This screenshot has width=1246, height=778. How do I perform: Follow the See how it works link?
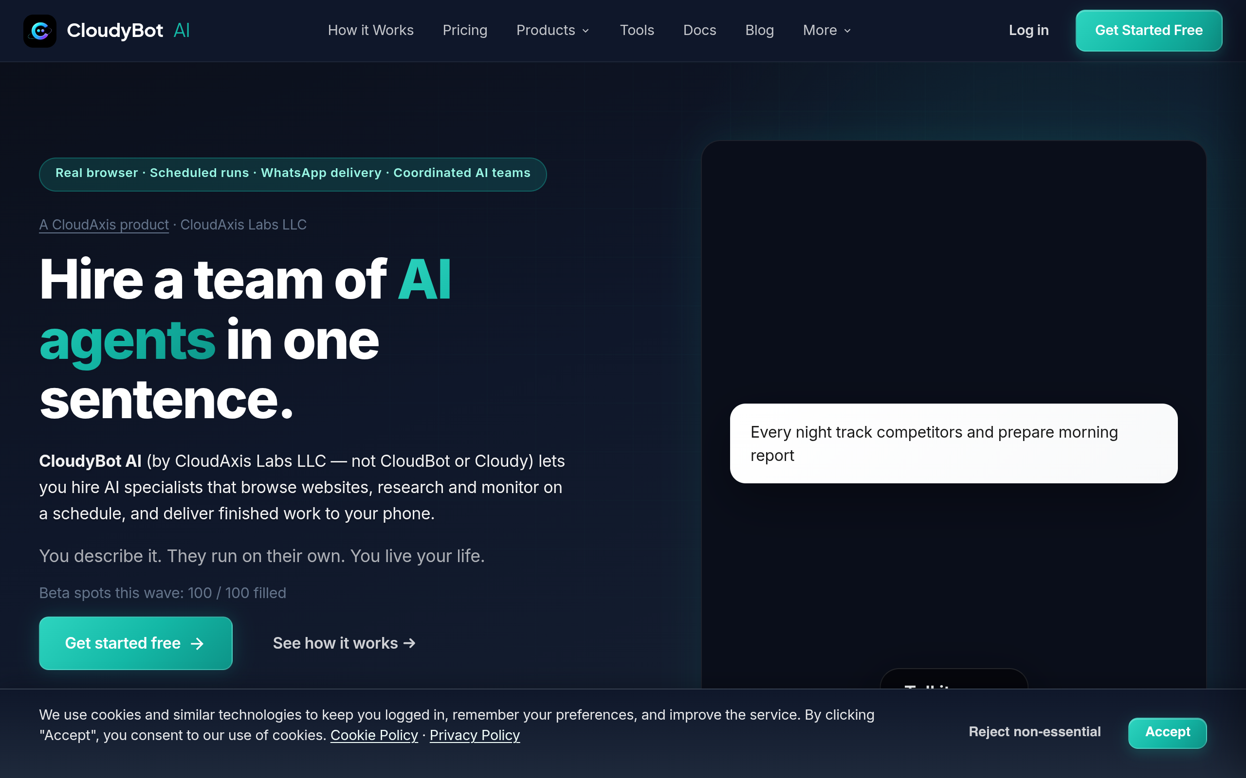pos(344,643)
